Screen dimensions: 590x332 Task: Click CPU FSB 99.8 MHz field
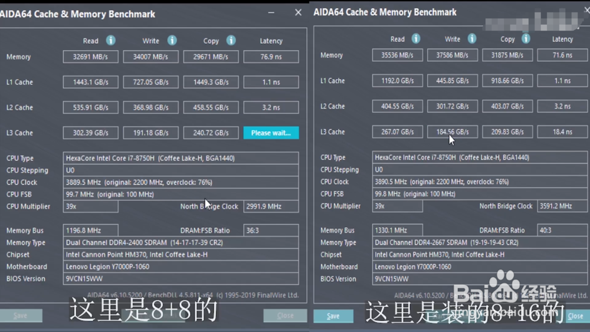click(x=480, y=193)
